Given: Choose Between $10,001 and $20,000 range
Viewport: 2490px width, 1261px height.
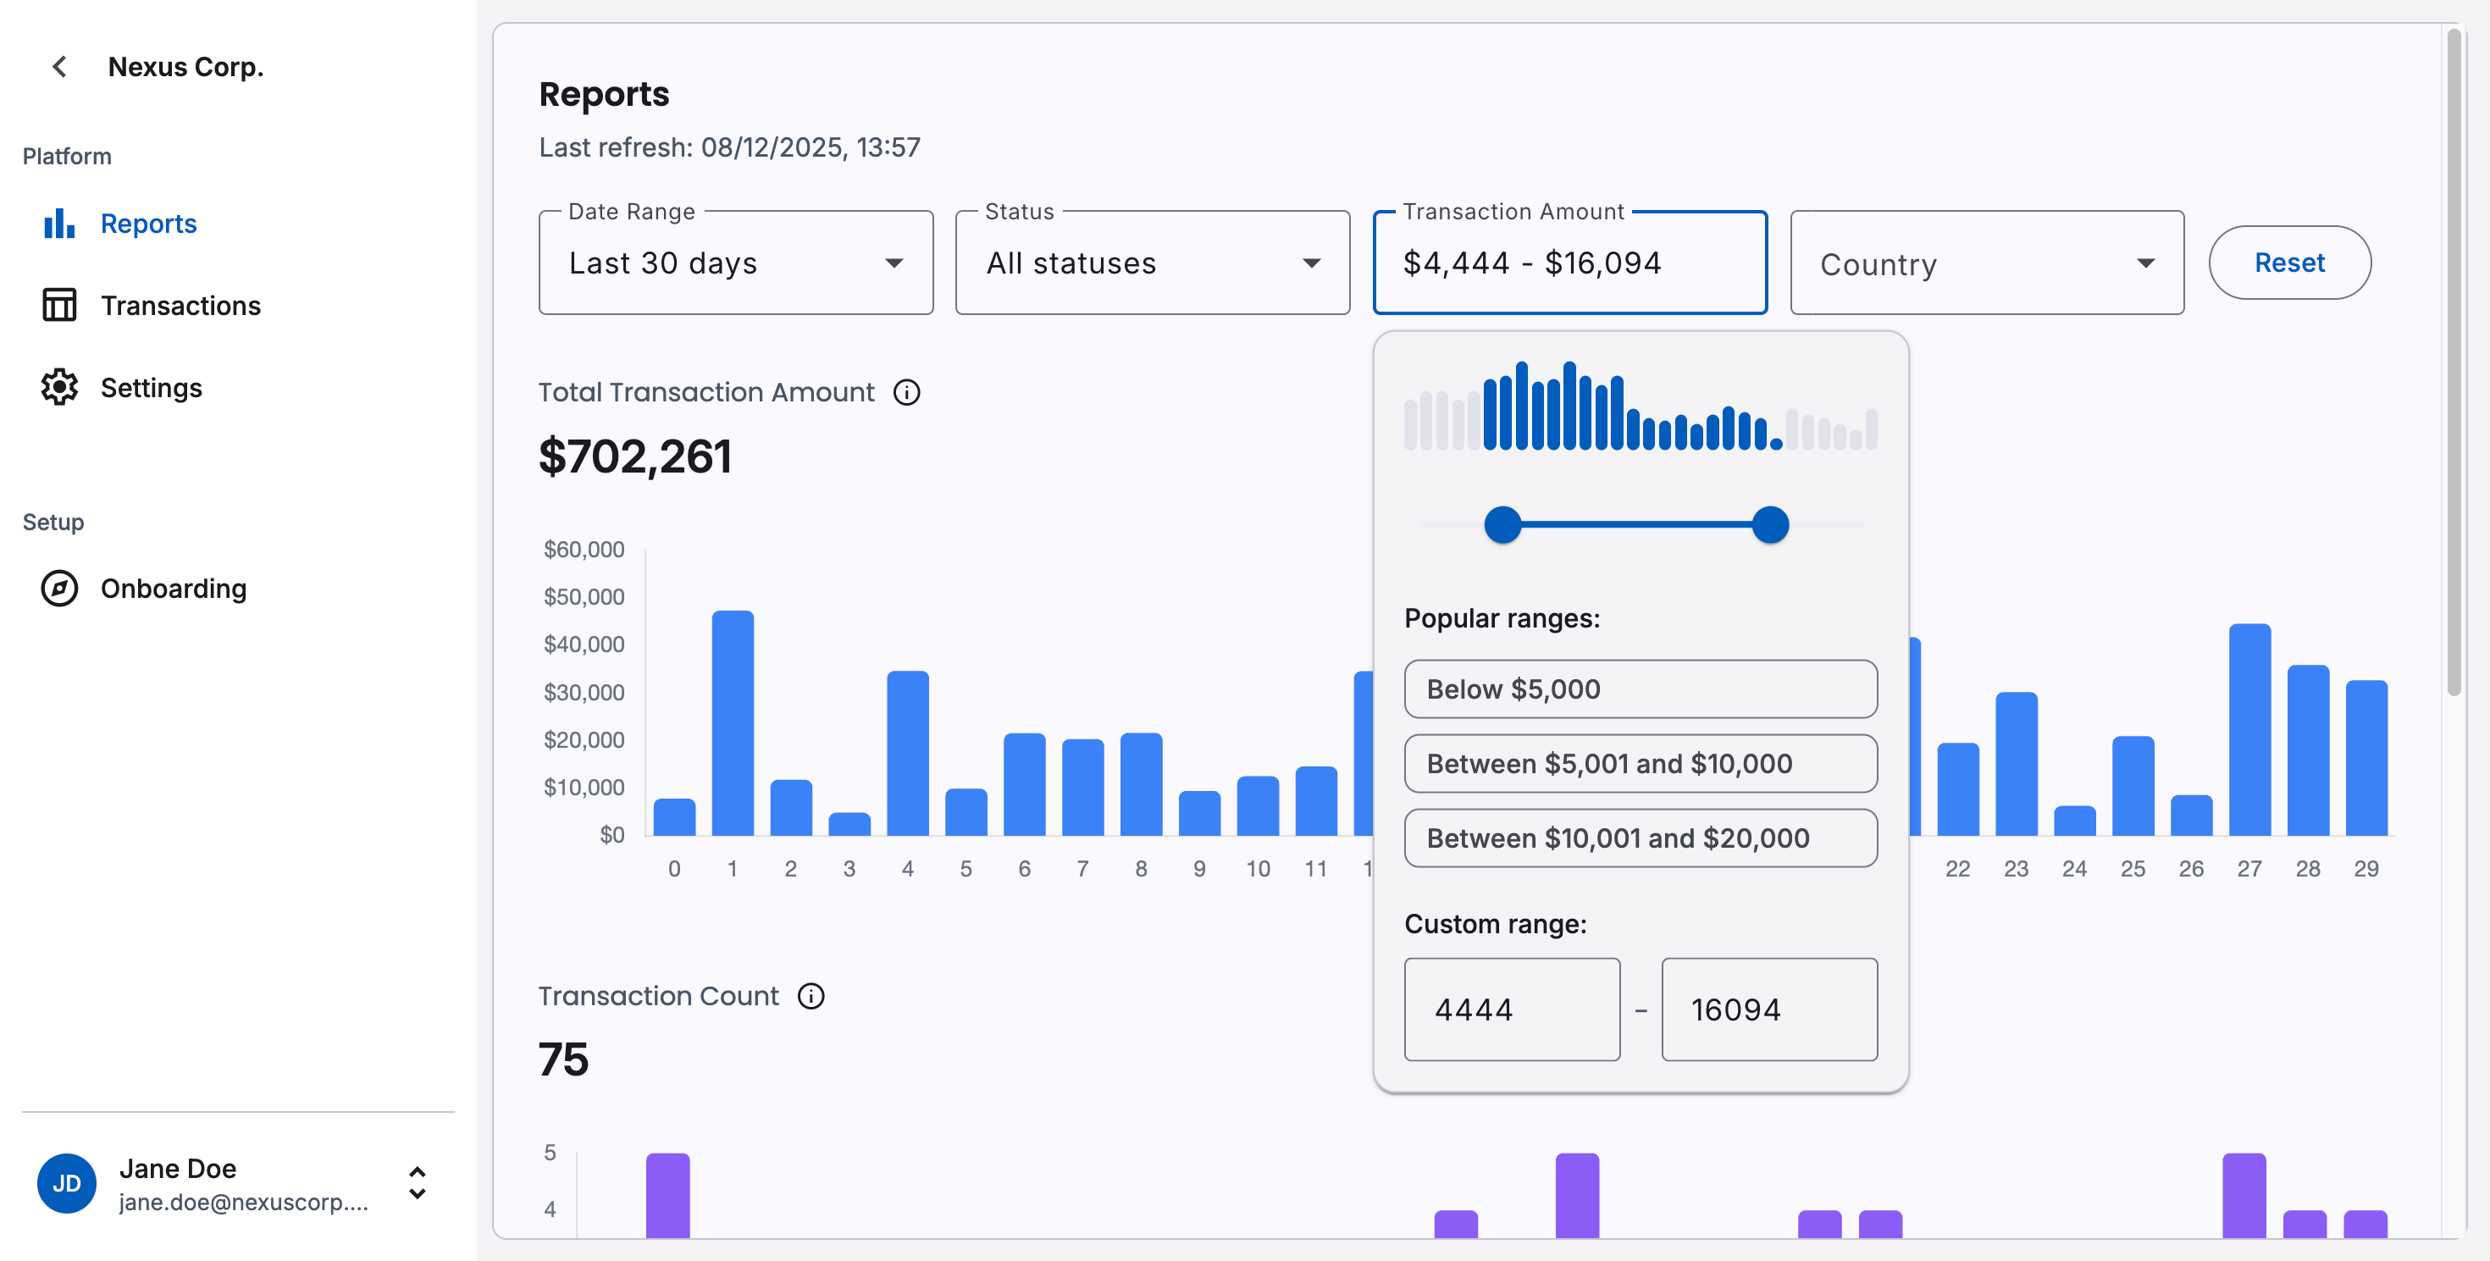Looking at the screenshot, I should pyautogui.click(x=1640, y=838).
